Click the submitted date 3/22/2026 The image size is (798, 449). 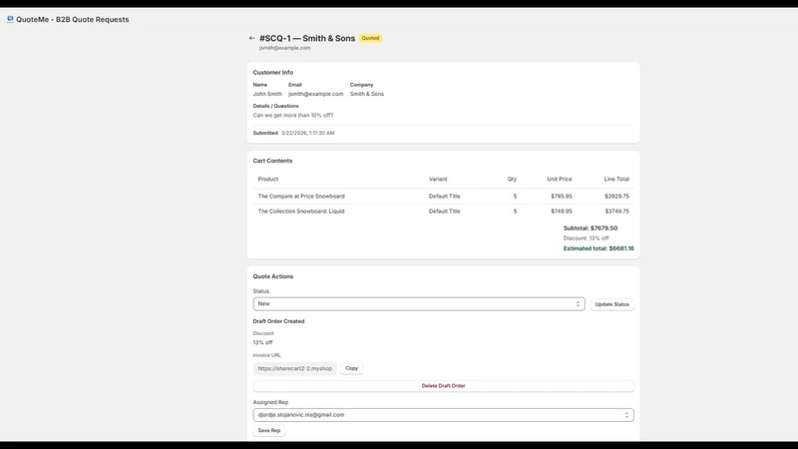coord(307,133)
